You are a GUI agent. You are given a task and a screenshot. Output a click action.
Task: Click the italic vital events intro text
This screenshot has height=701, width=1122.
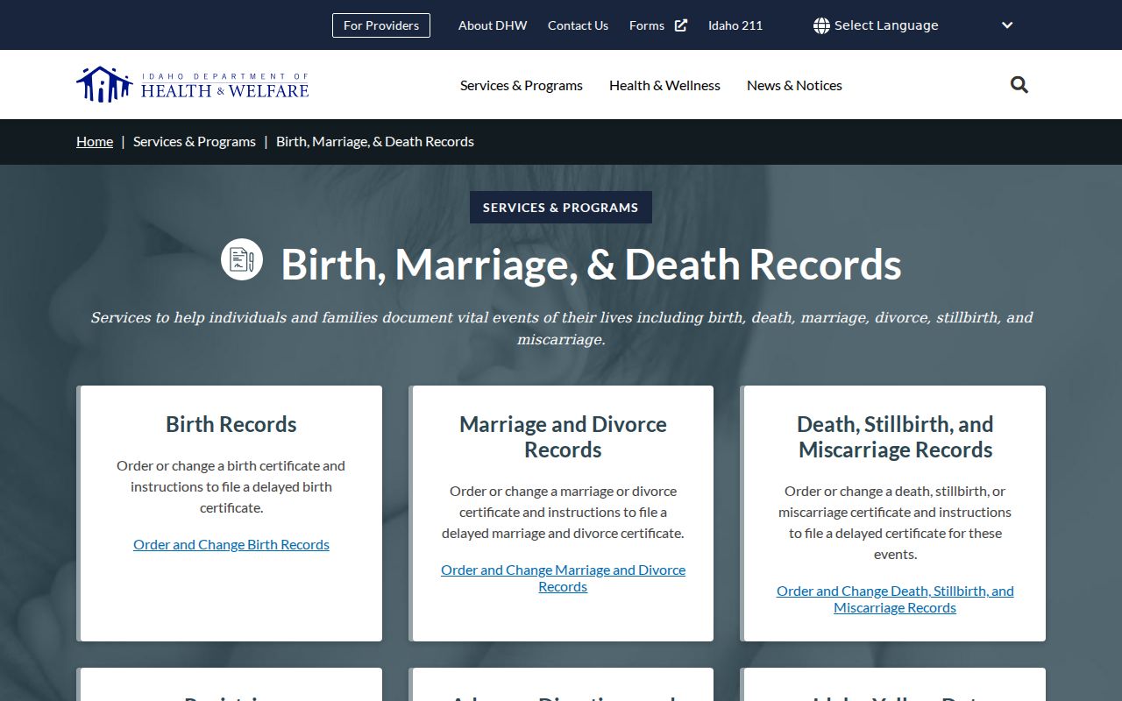[x=561, y=329]
